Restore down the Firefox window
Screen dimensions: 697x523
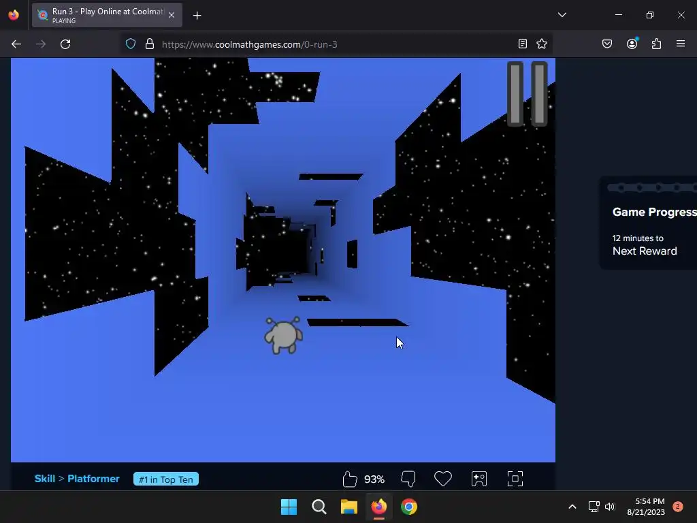pos(650,15)
